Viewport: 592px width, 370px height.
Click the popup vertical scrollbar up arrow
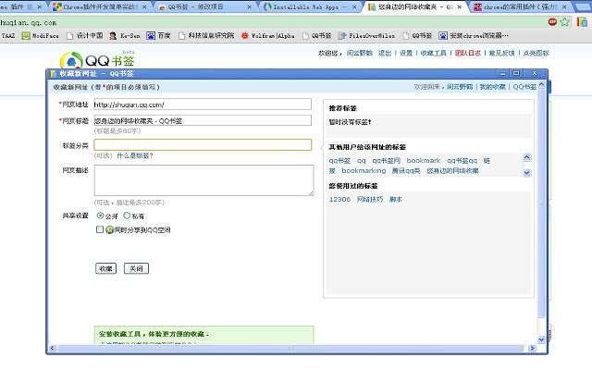[x=541, y=84]
